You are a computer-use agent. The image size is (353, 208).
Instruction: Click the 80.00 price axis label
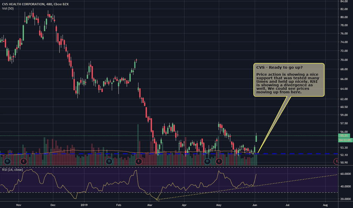click(344, 17)
